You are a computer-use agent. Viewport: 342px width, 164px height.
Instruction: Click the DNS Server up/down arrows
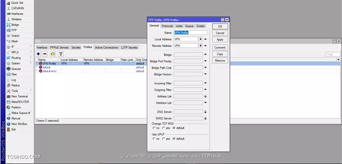[205, 112]
